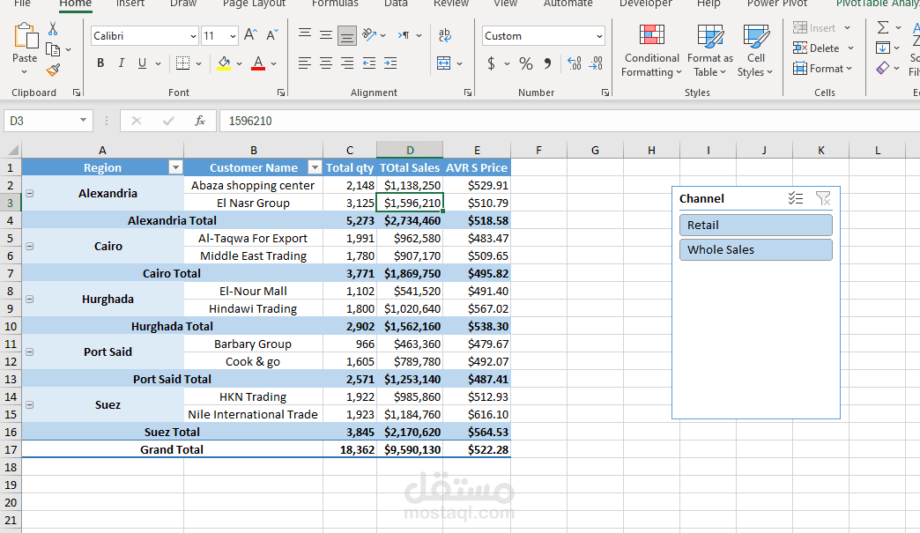Click the Middle Align icon
The width and height of the screenshot is (920, 533).
point(326,35)
